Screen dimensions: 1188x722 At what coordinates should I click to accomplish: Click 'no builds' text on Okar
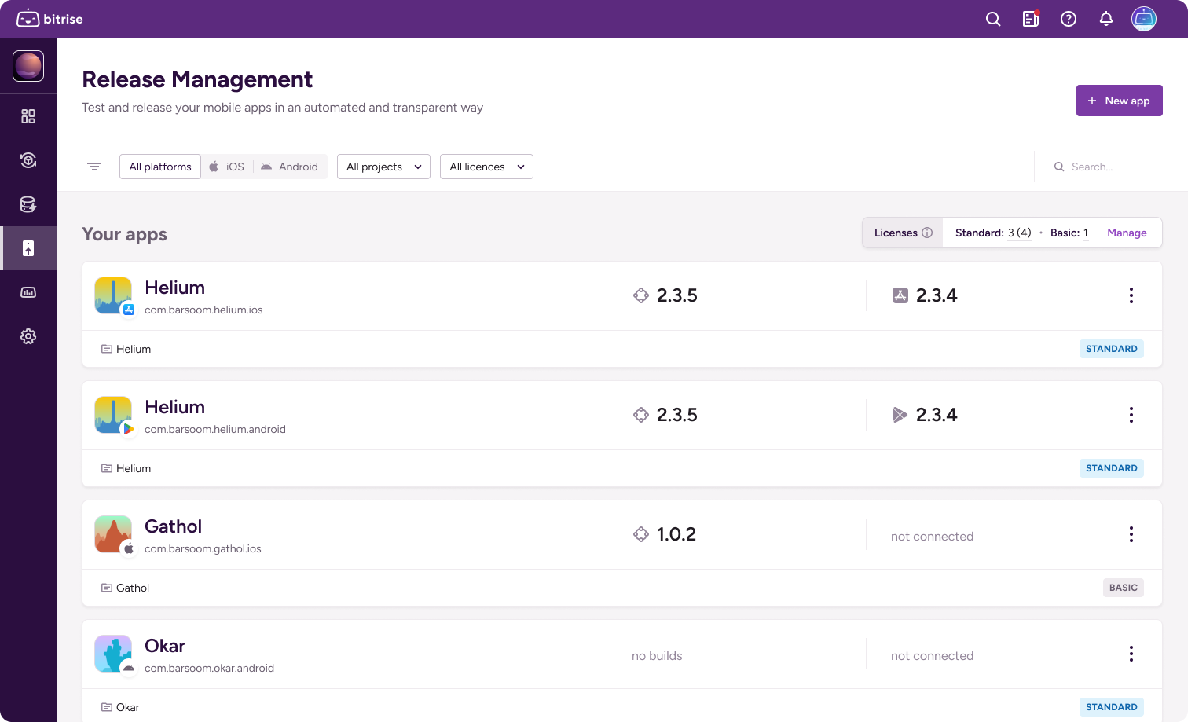tap(657, 656)
